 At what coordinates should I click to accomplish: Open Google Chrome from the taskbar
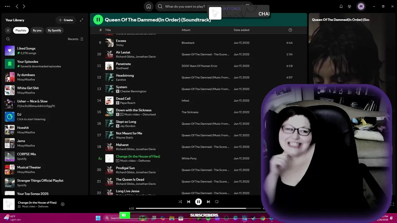(263, 218)
